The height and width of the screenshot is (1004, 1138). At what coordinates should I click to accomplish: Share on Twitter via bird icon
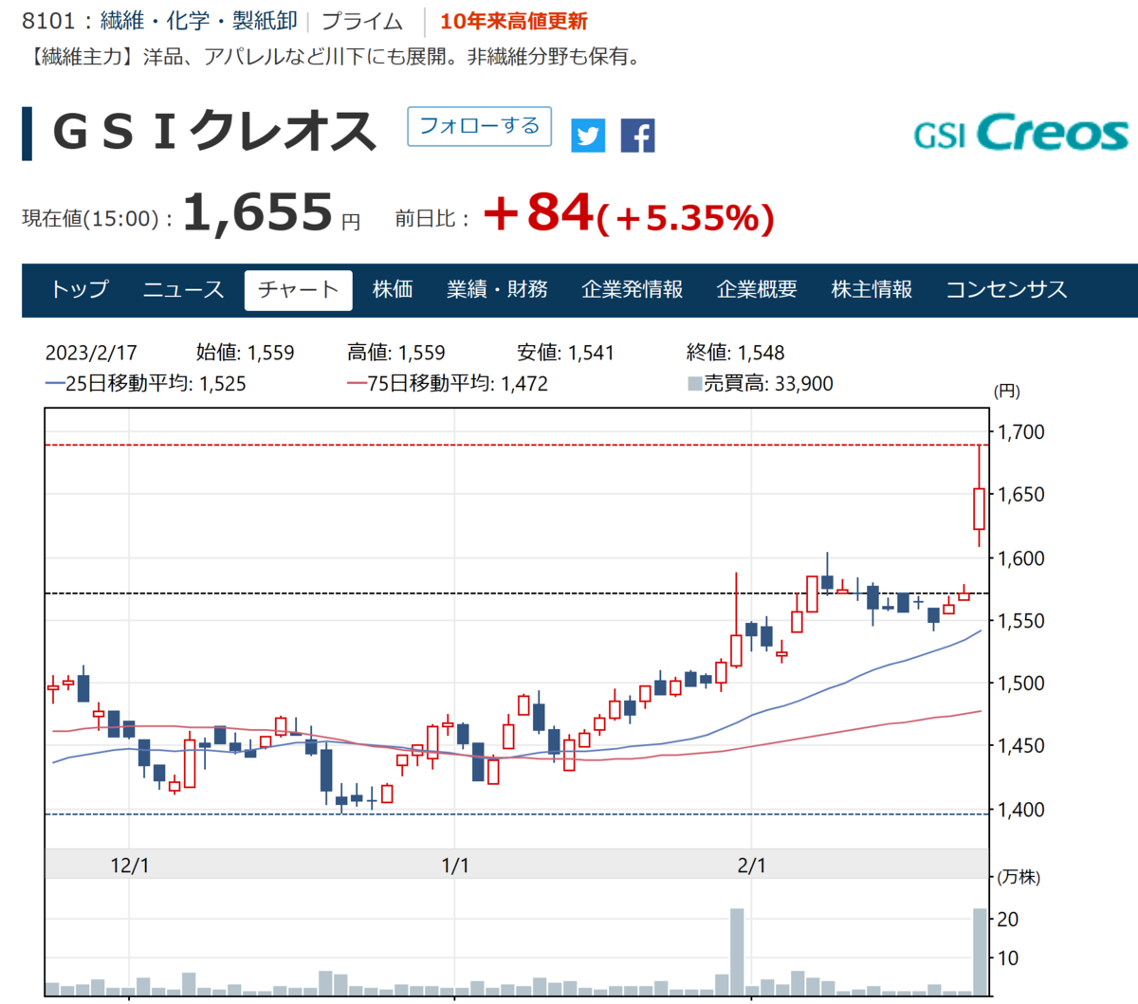(x=588, y=136)
